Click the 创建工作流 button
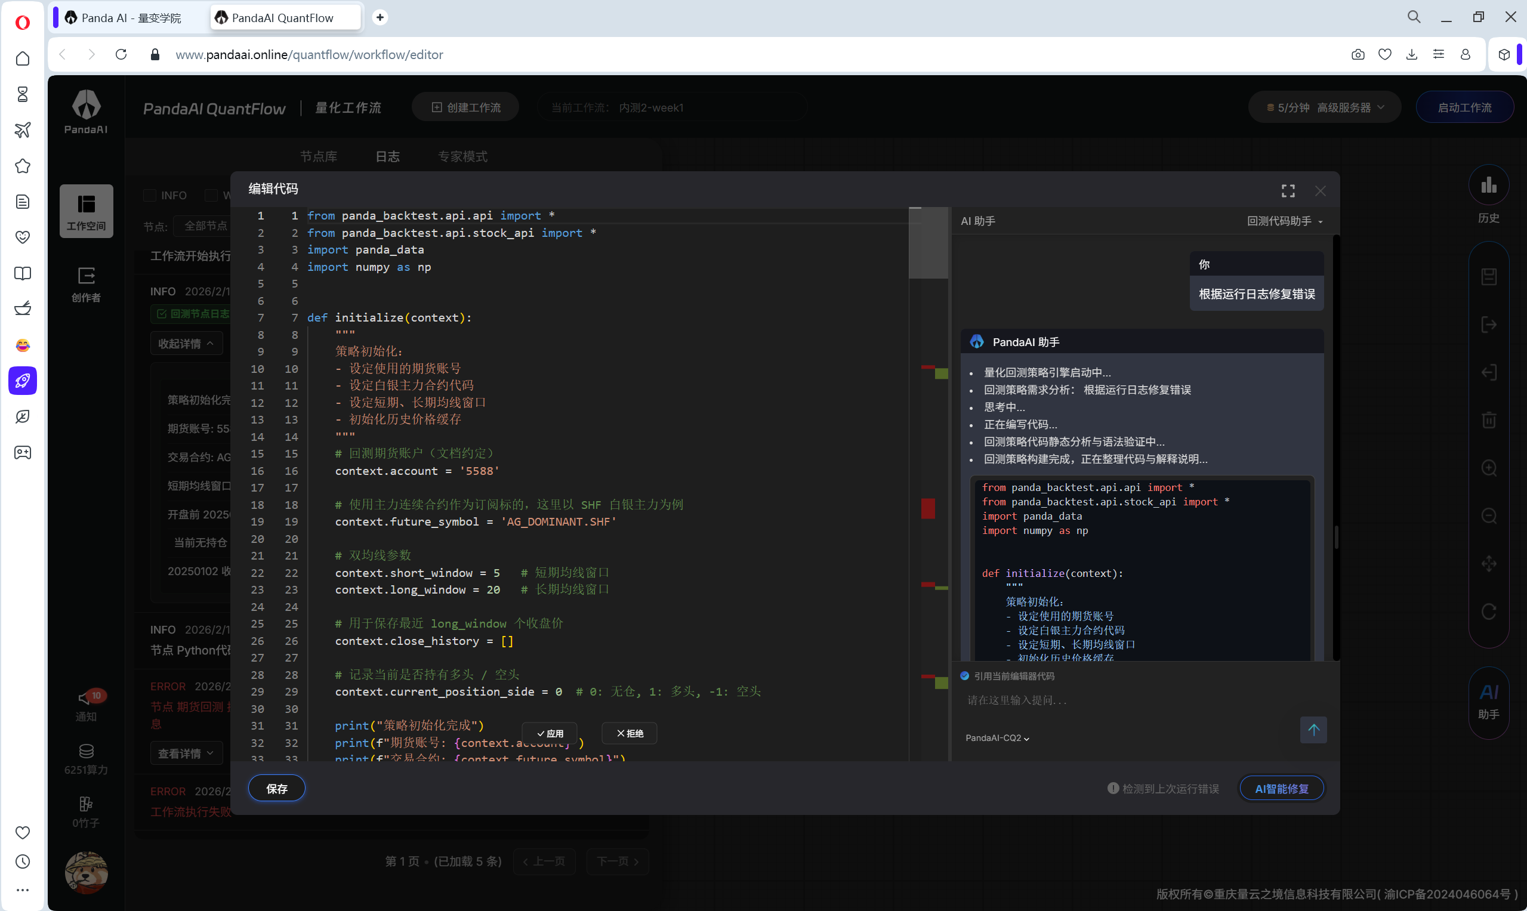The height and width of the screenshot is (911, 1527). [465, 107]
